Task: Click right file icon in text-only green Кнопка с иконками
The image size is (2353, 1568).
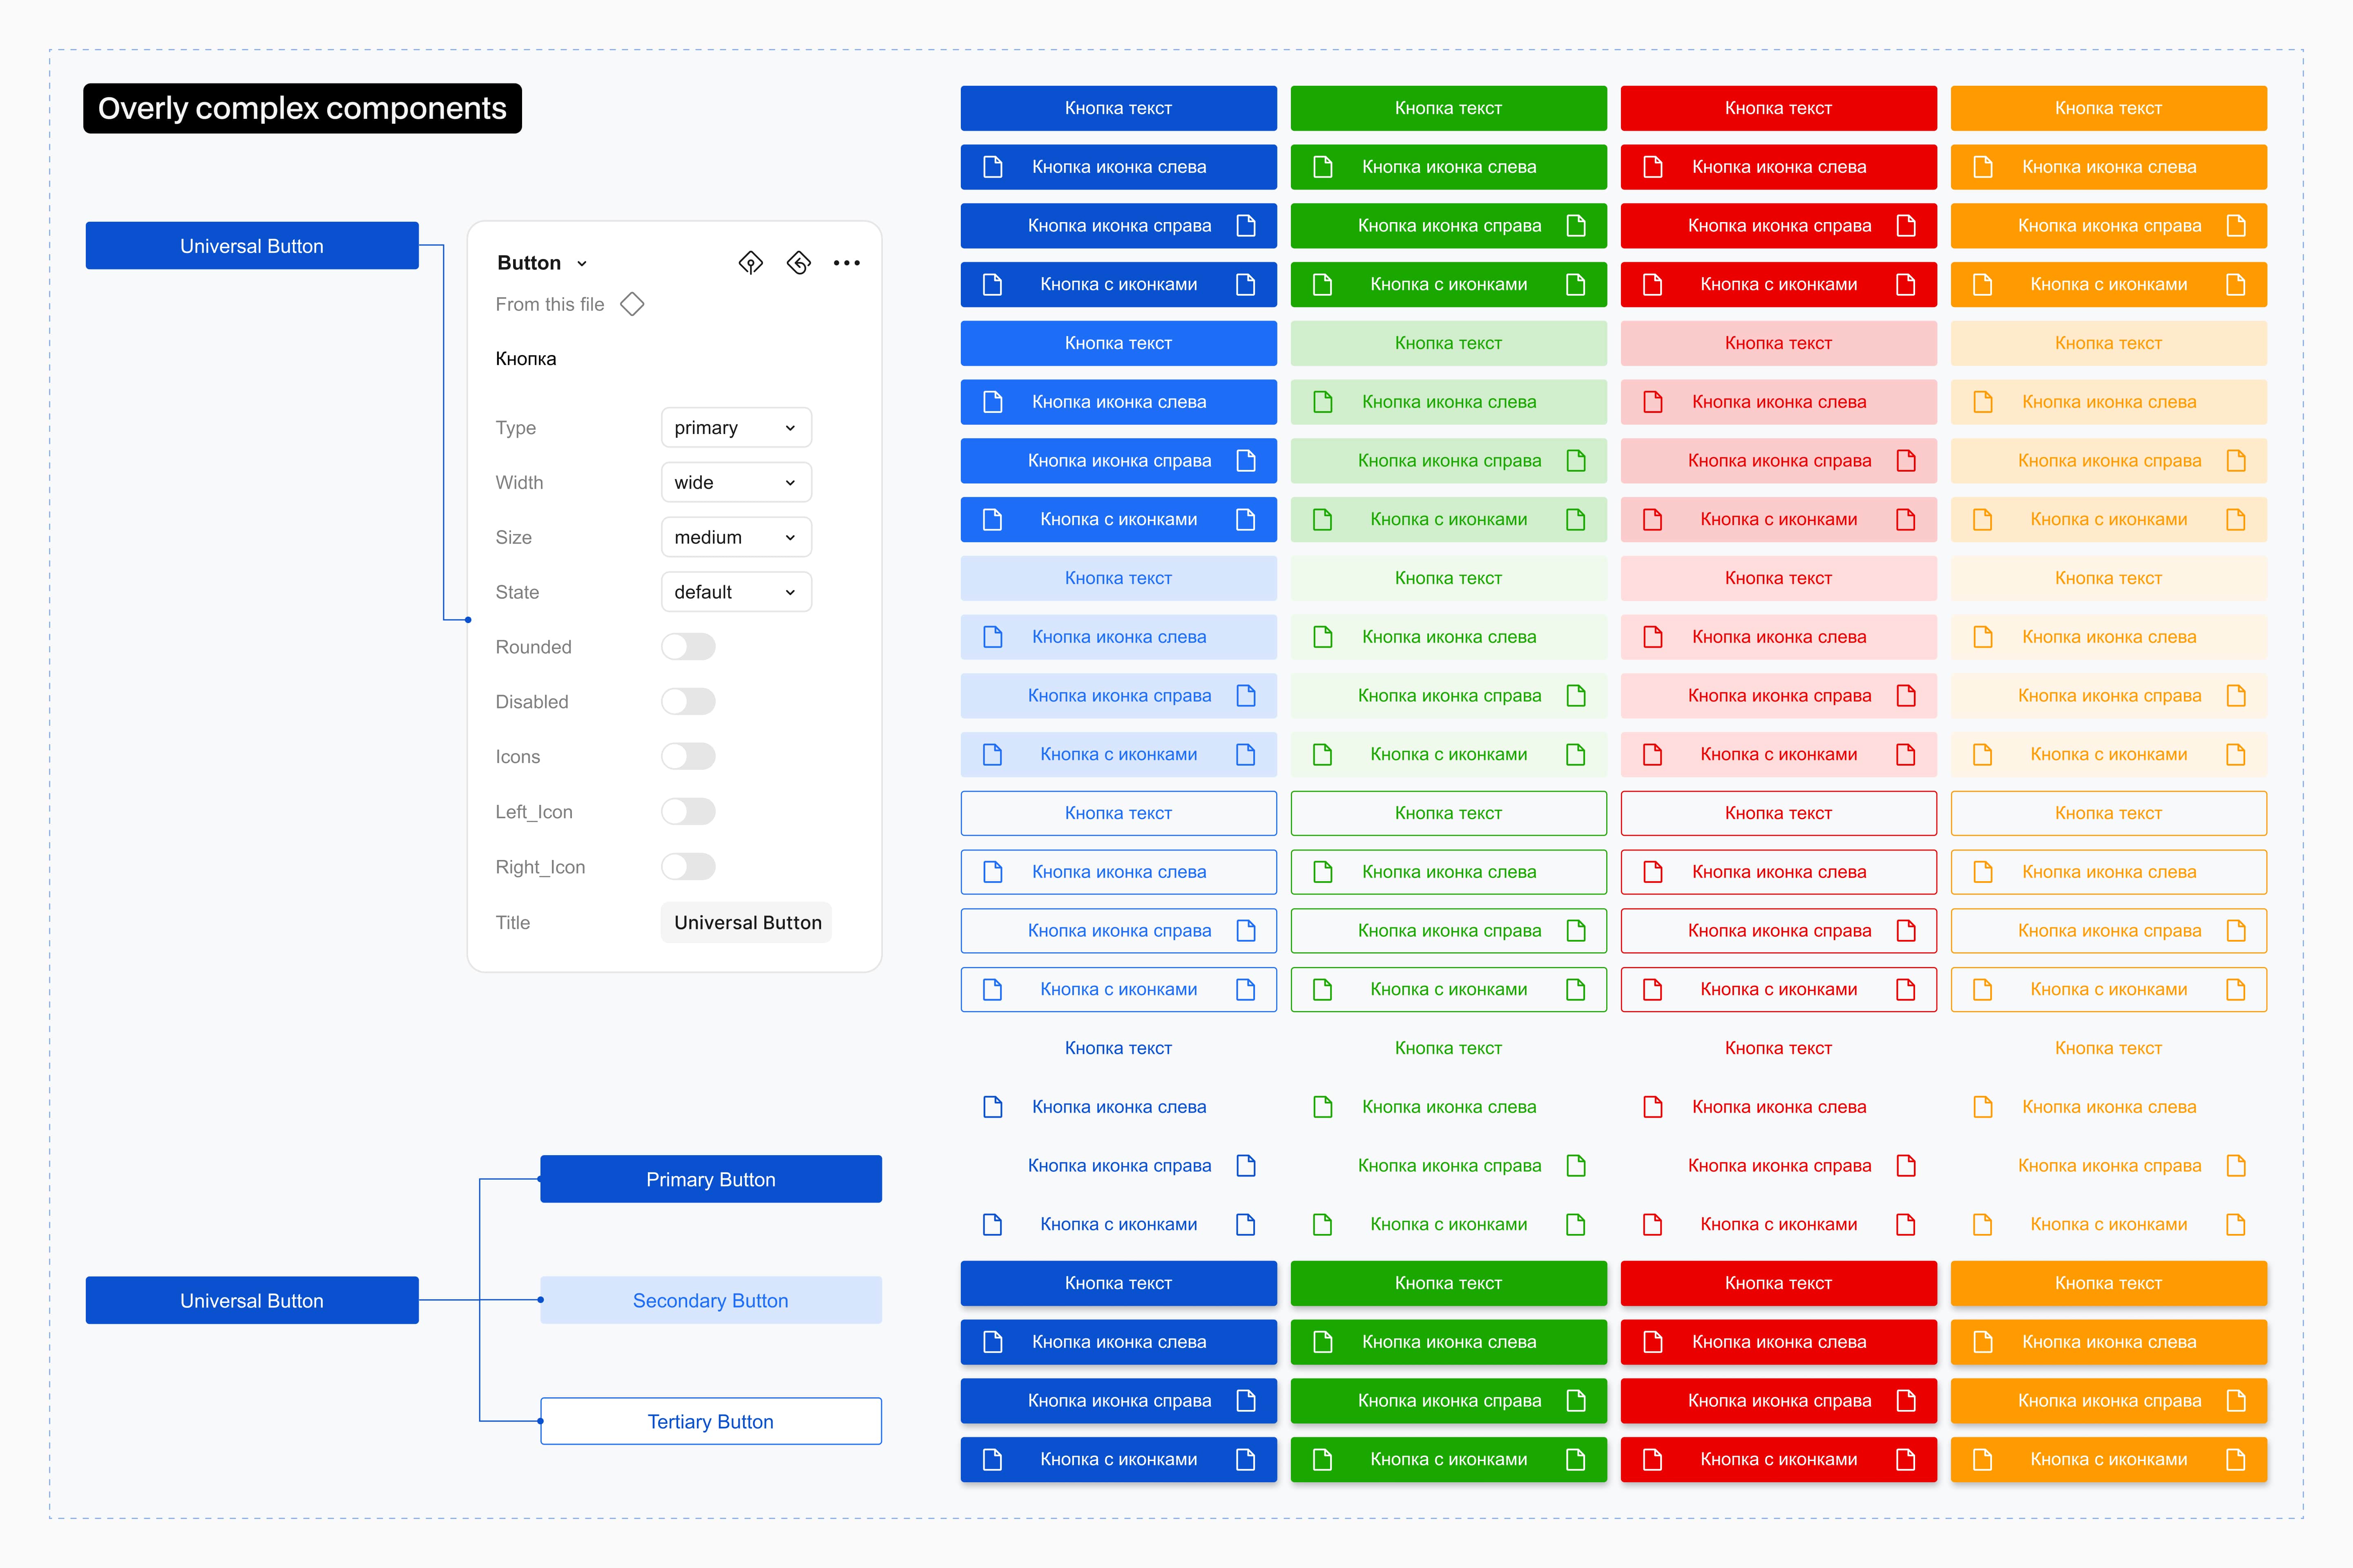Action: 1576,1224
